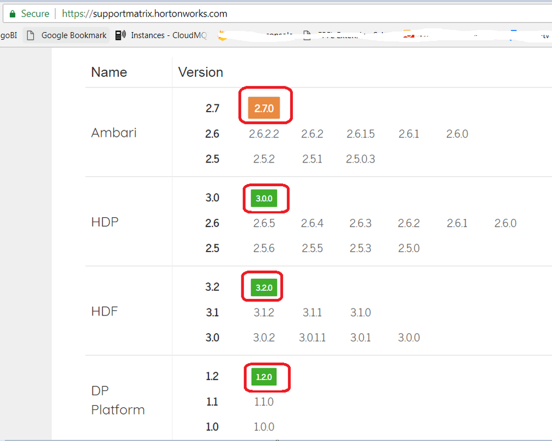Choose HDF version 3.0.2
This screenshot has width=552, height=441.
click(x=264, y=337)
